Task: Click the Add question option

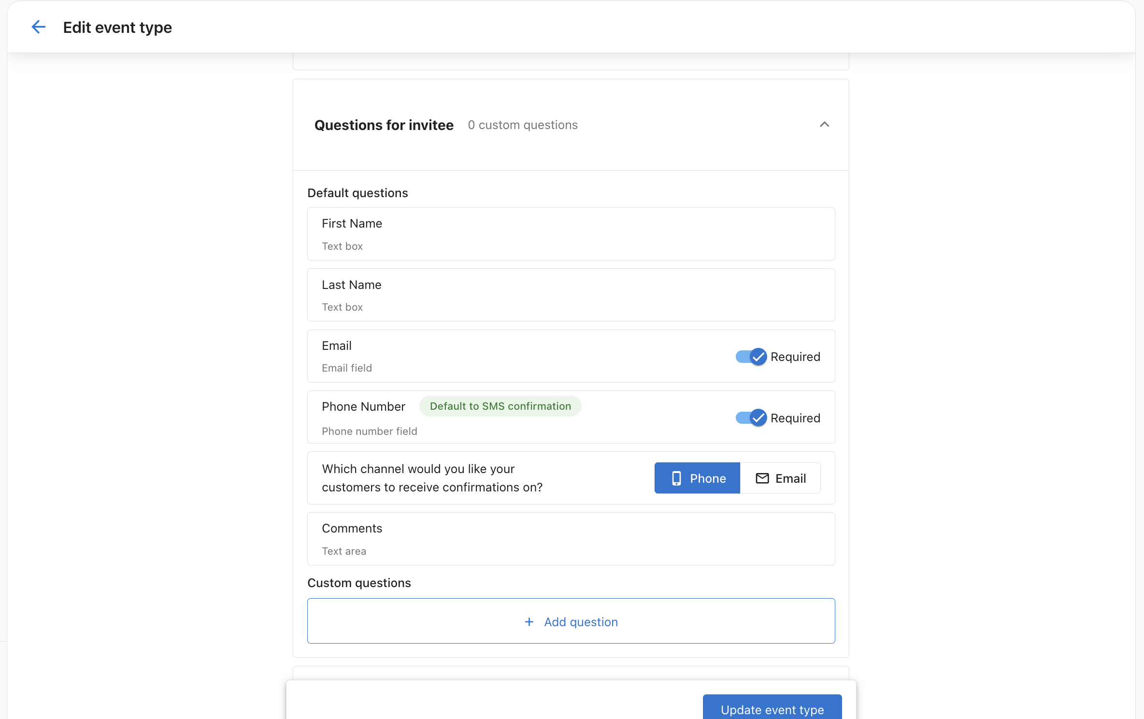Action: point(571,622)
